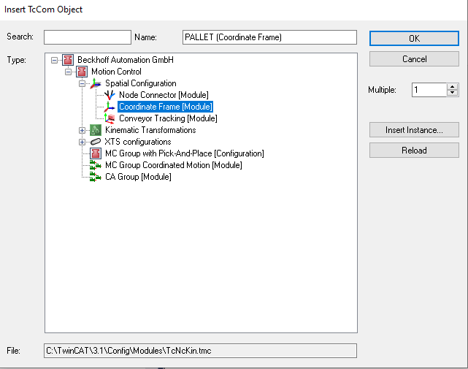Select Conveyor Tracking [Module] entry
This screenshot has height=369, width=468.
pos(168,118)
